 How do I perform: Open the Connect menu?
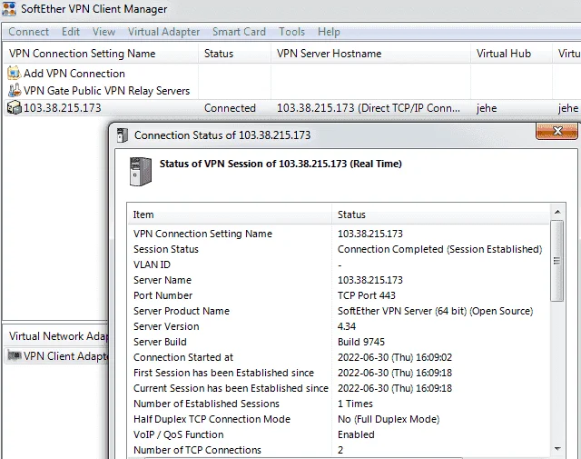[28, 32]
